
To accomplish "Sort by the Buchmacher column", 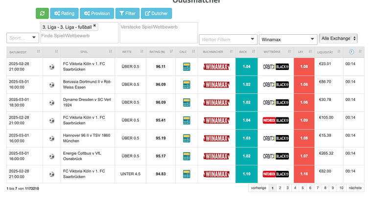I will pos(216,52).
